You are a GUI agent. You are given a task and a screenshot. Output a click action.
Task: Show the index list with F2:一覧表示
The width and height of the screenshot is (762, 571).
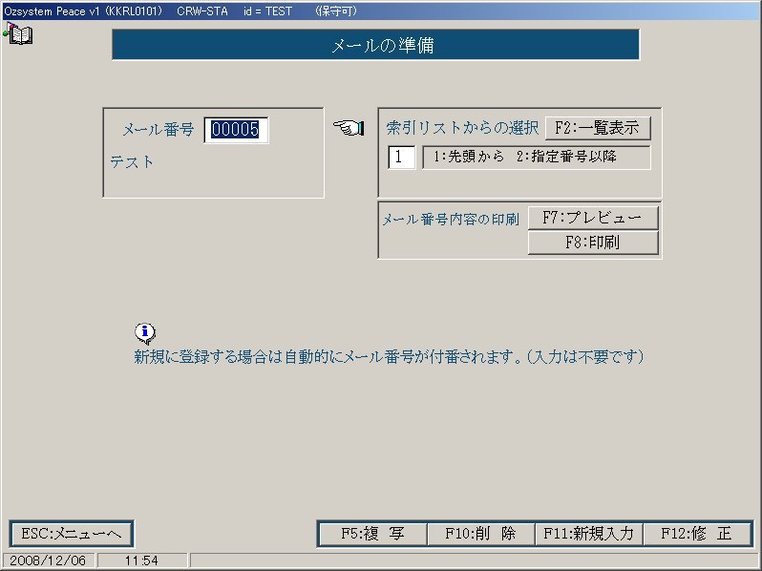pos(597,128)
